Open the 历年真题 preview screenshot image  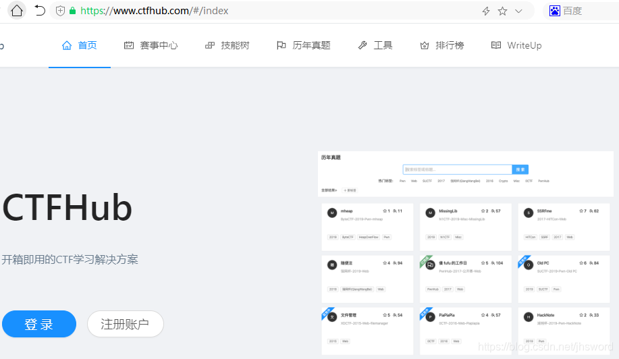(x=466, y=253)
